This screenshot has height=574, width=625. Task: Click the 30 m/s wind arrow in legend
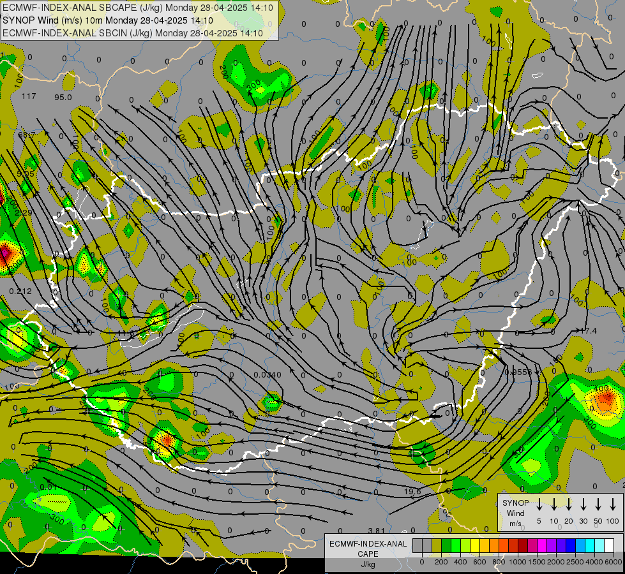[x=583, y=504]
